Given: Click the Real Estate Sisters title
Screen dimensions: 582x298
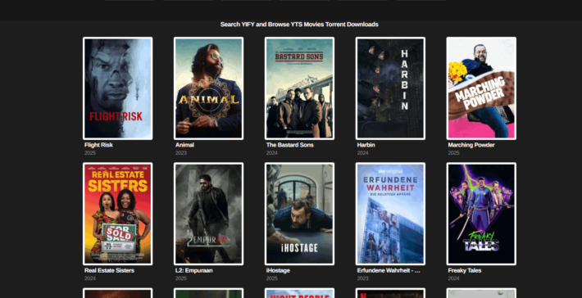Looking at the screenshot, I should 110,270.
